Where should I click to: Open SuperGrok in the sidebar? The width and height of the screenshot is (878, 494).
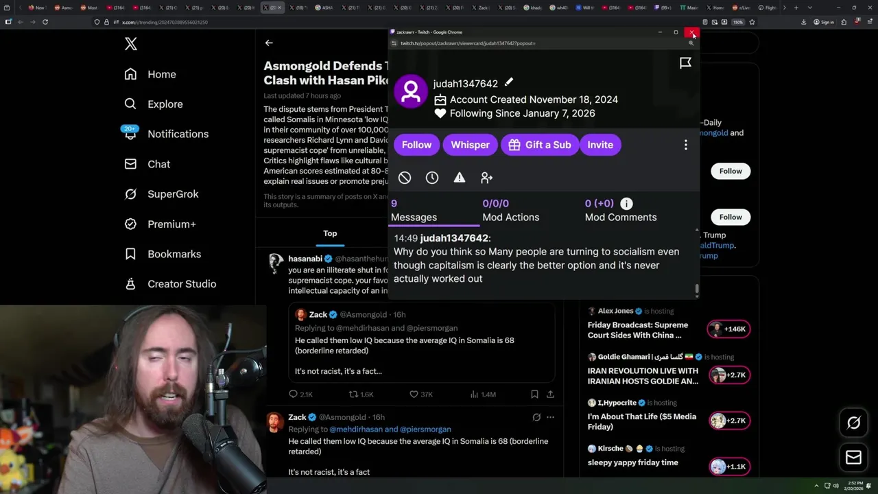click(x=161, y=194)
